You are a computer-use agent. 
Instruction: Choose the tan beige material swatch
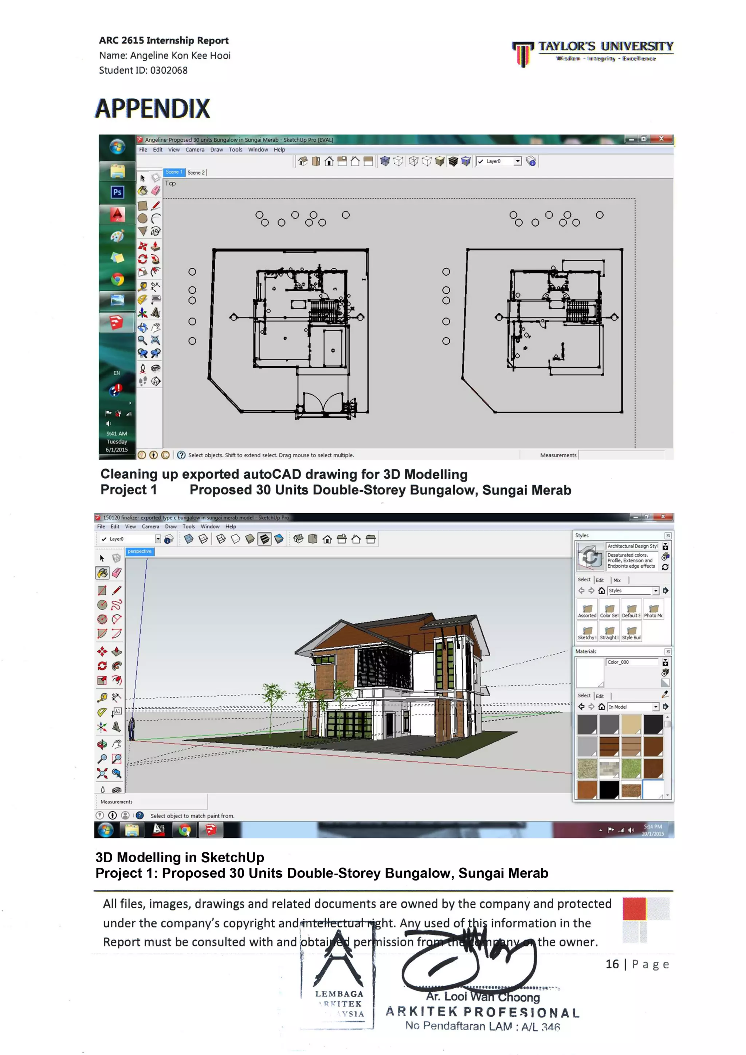click(631, 725)
